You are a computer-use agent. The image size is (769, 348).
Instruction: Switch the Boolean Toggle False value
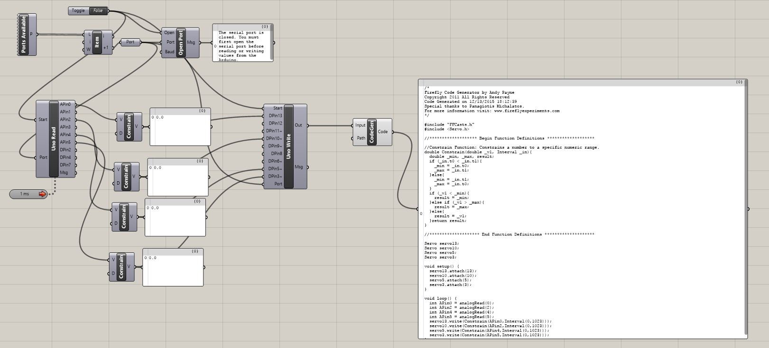98,10
